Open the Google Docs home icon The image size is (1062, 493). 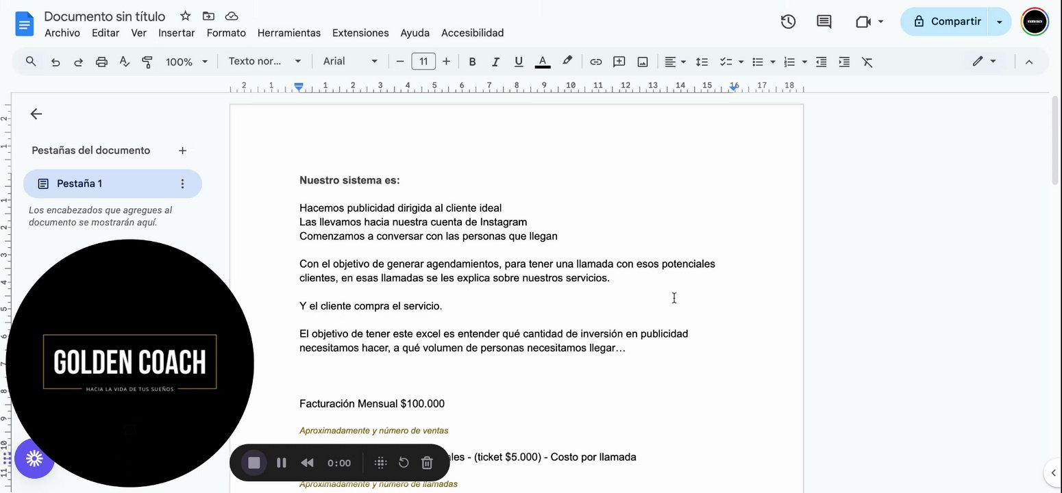click(x=25, y=25)
